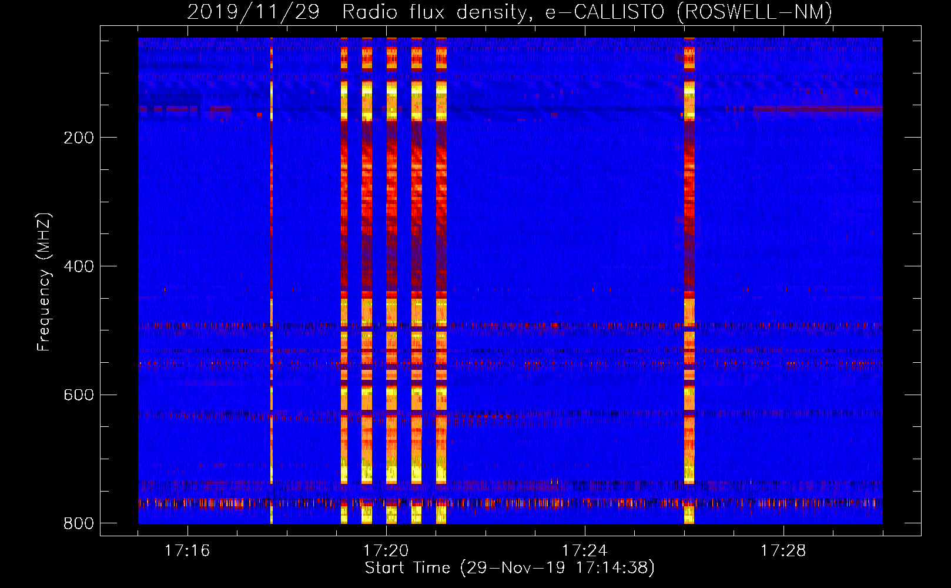Click the 17:16 time tick label
The width and height of the screenshot is (951, 588).
point(187,551)
